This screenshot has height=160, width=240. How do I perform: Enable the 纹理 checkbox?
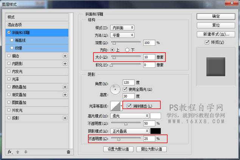coord(12,48)
